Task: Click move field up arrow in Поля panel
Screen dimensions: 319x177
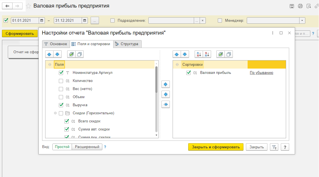Action: [x=49, y=54]
